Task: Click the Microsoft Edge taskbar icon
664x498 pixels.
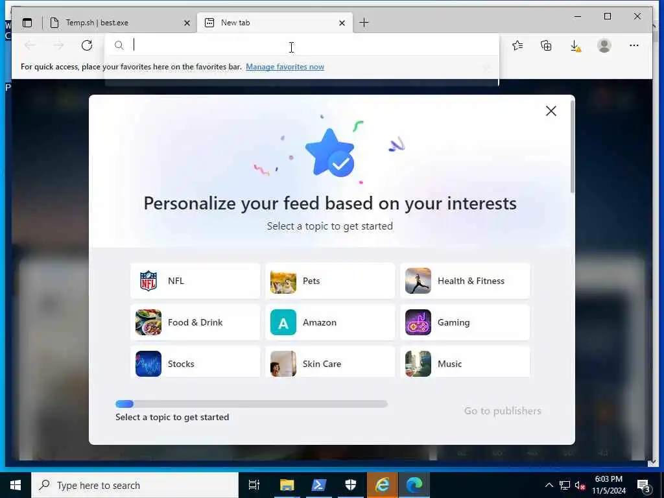Action: pyautogui.click(x=414, y=485)
